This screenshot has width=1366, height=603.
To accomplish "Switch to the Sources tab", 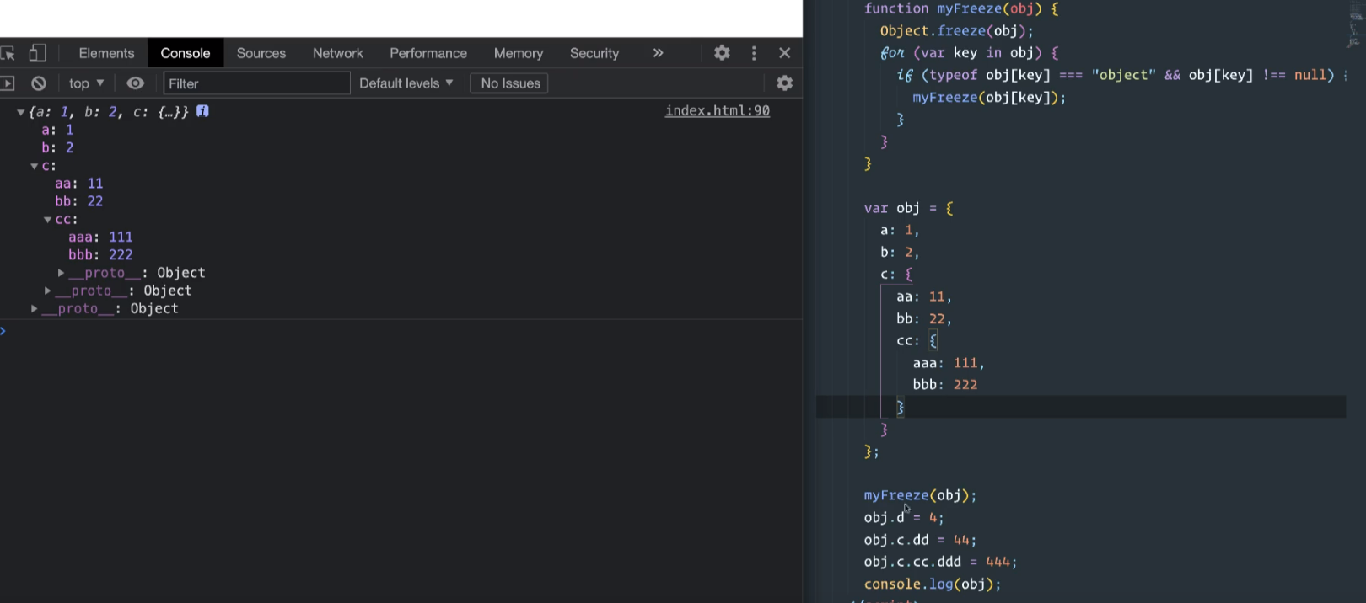I will (261, 53).
